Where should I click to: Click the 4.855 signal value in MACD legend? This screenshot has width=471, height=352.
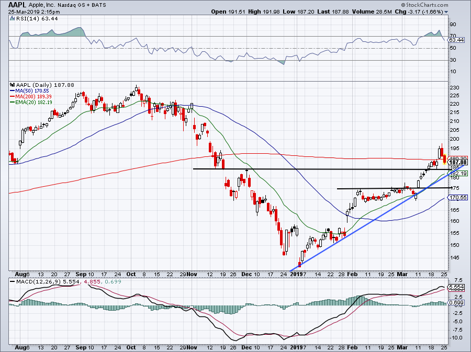click(x=91, y=282)
